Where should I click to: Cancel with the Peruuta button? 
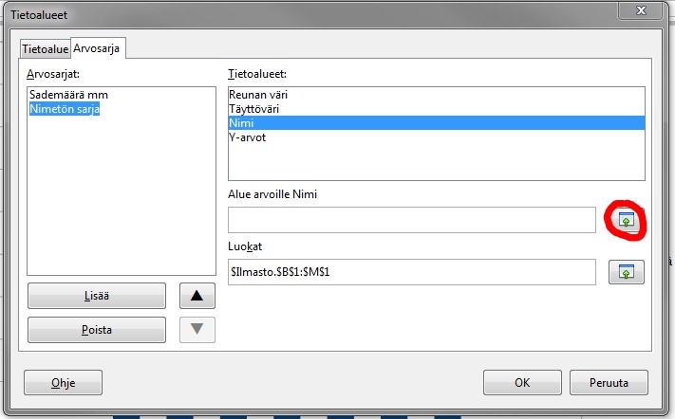click(609, 383)
